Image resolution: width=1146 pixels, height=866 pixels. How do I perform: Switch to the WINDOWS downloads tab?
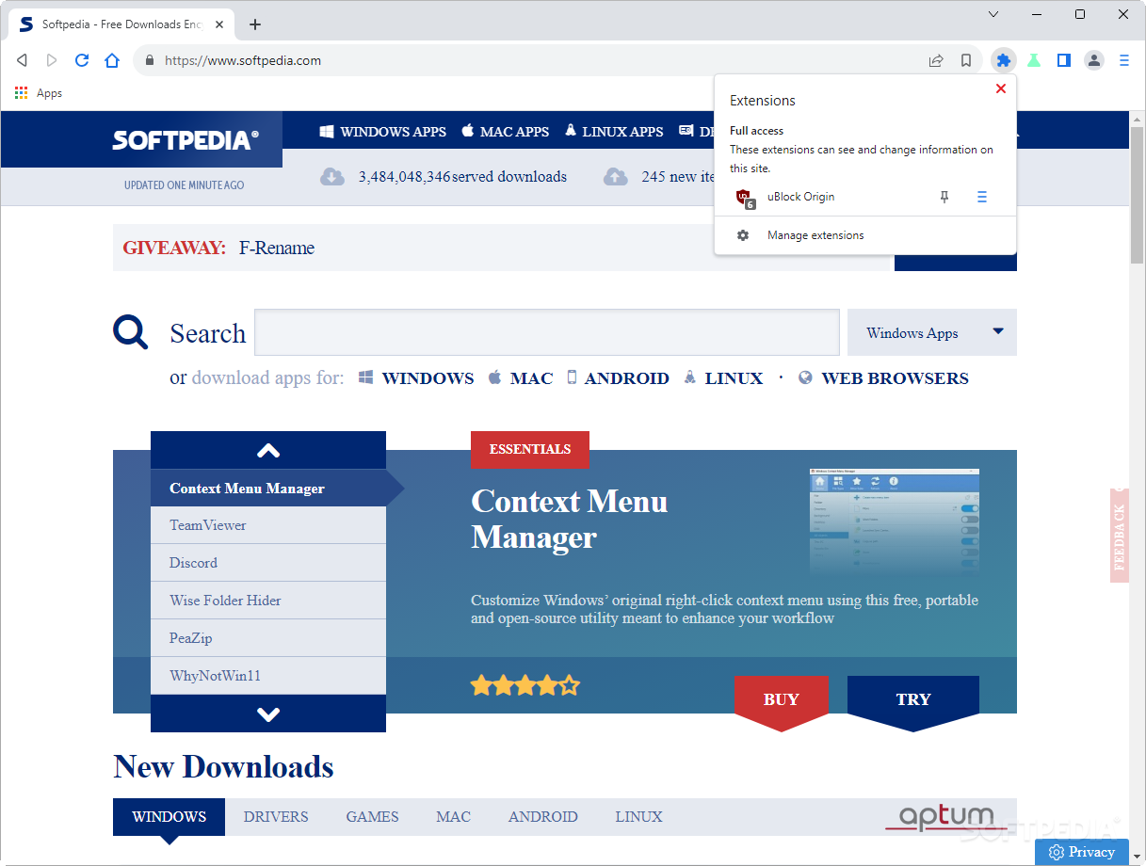tap(169, 817)
